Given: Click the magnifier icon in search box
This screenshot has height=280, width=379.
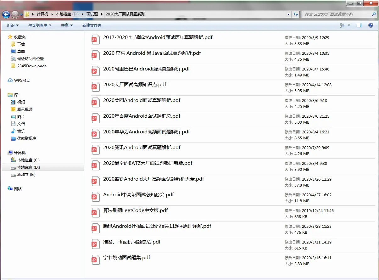Looking at the screenshot, I should [x=374, y=14].
